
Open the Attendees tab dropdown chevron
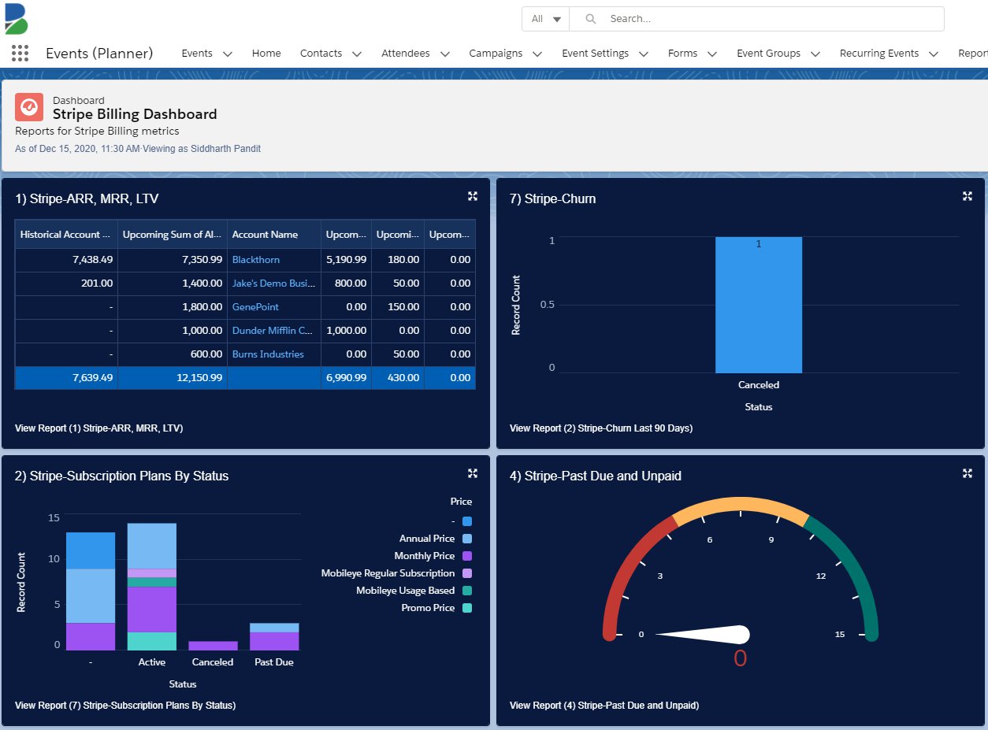[445, 54]
